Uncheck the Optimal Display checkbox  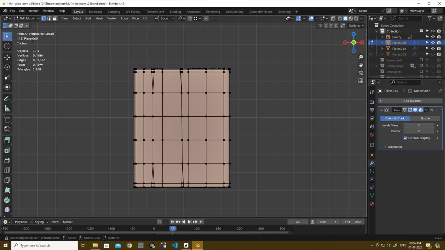pos(405,138)
